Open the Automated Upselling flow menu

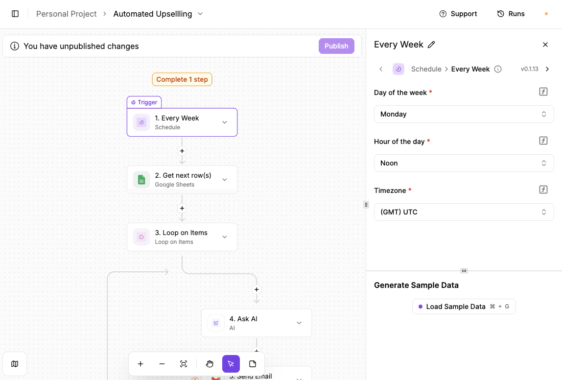(200, 14)
